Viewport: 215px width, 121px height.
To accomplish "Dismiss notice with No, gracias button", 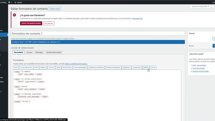I will (49, 23).
